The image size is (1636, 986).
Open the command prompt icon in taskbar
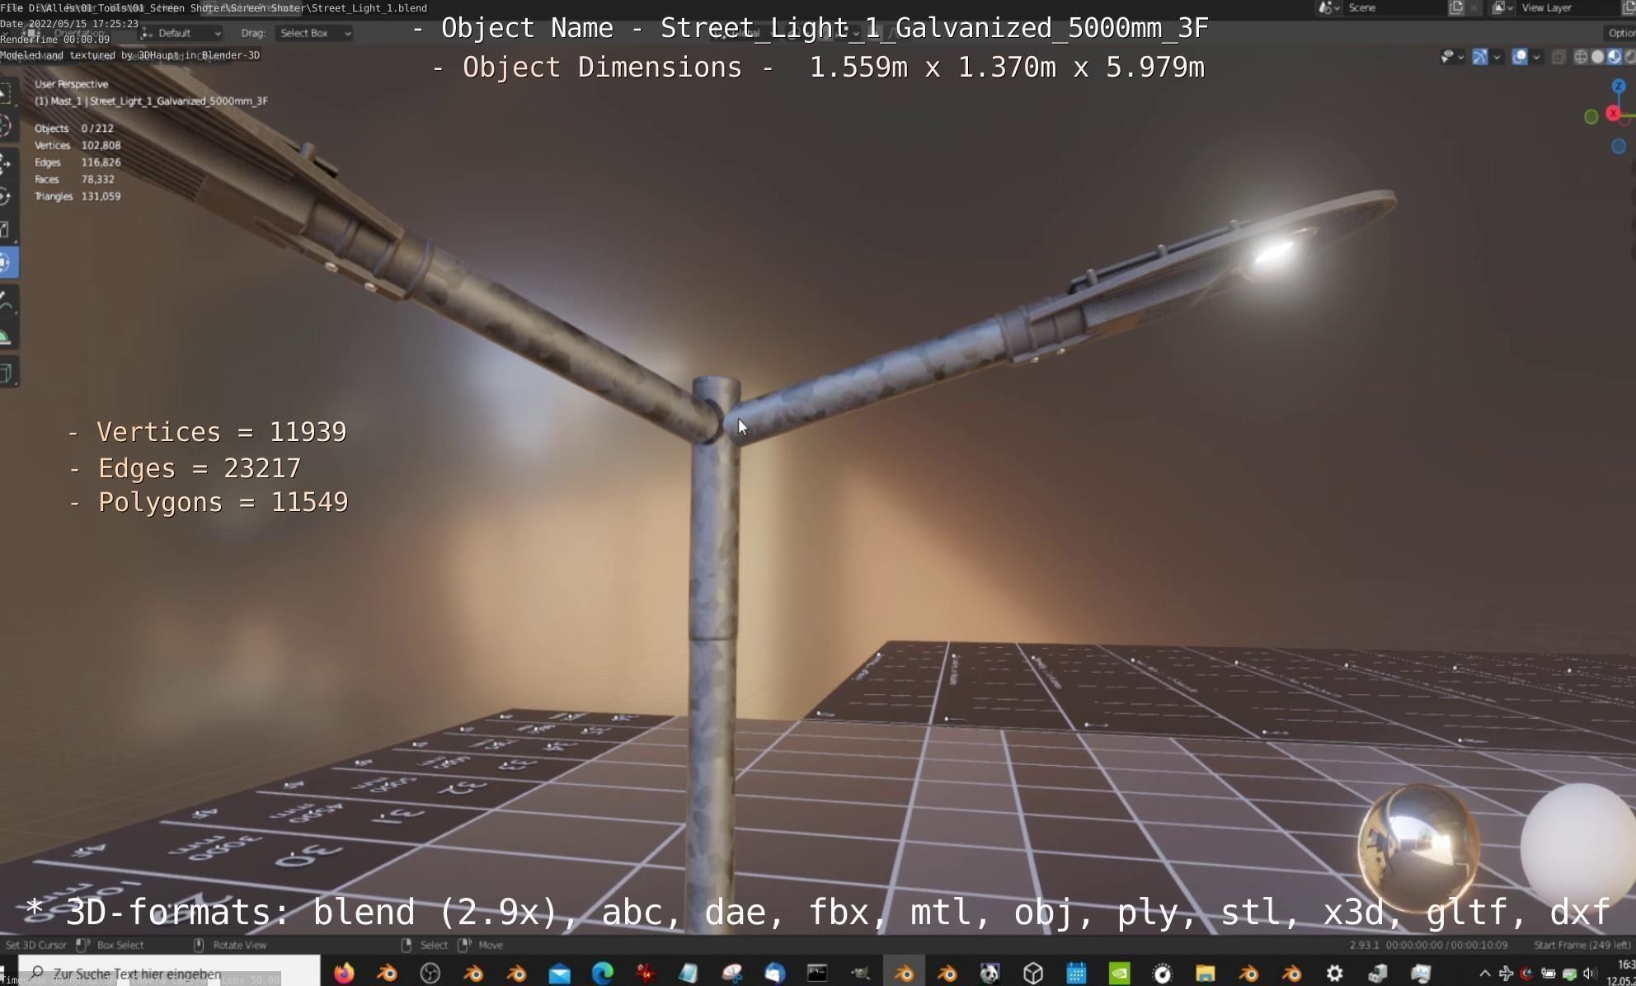pos(817,974)
